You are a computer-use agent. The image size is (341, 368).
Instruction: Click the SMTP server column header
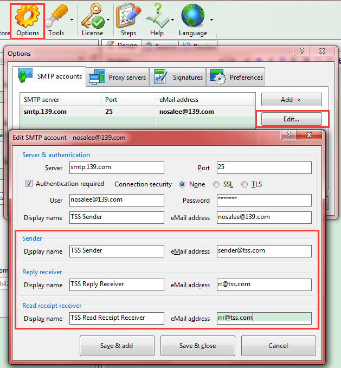61,100
